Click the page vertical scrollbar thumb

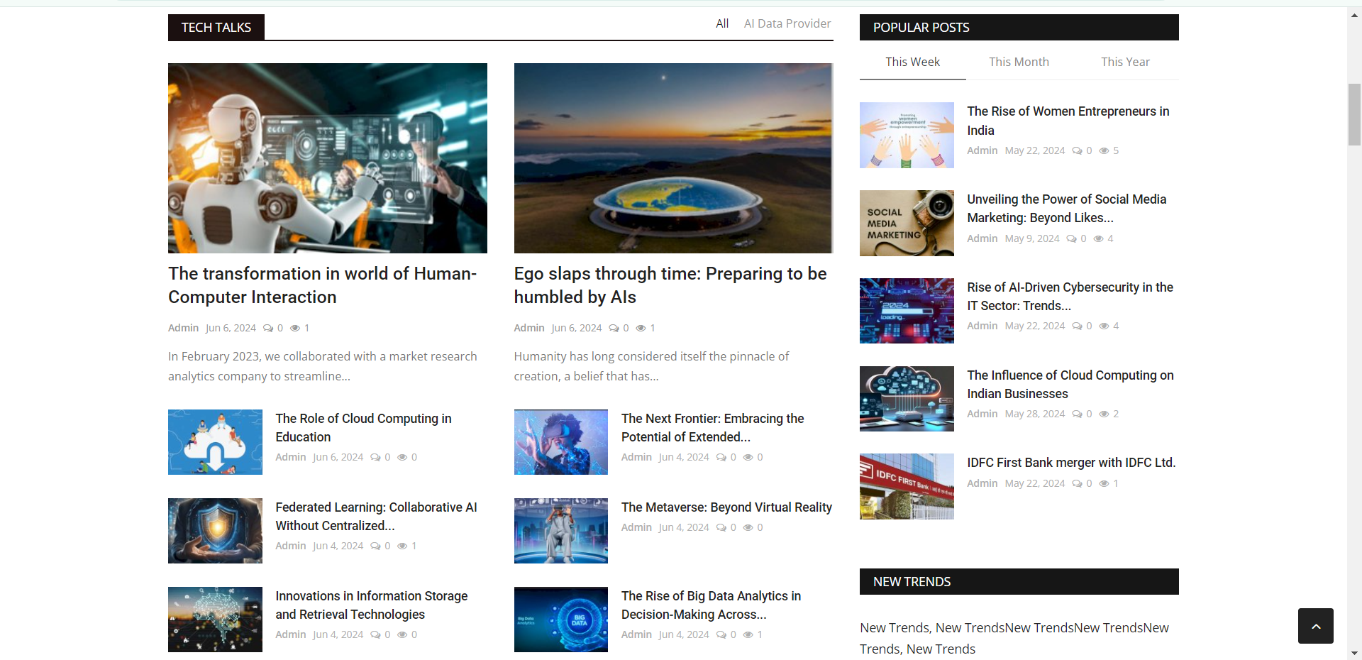[1354, 114]
